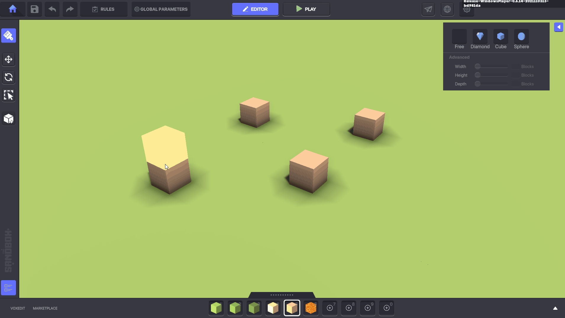This screenshot has height=318, width=565.
Task: Undo the last action
Action: (x=52, y=9)
